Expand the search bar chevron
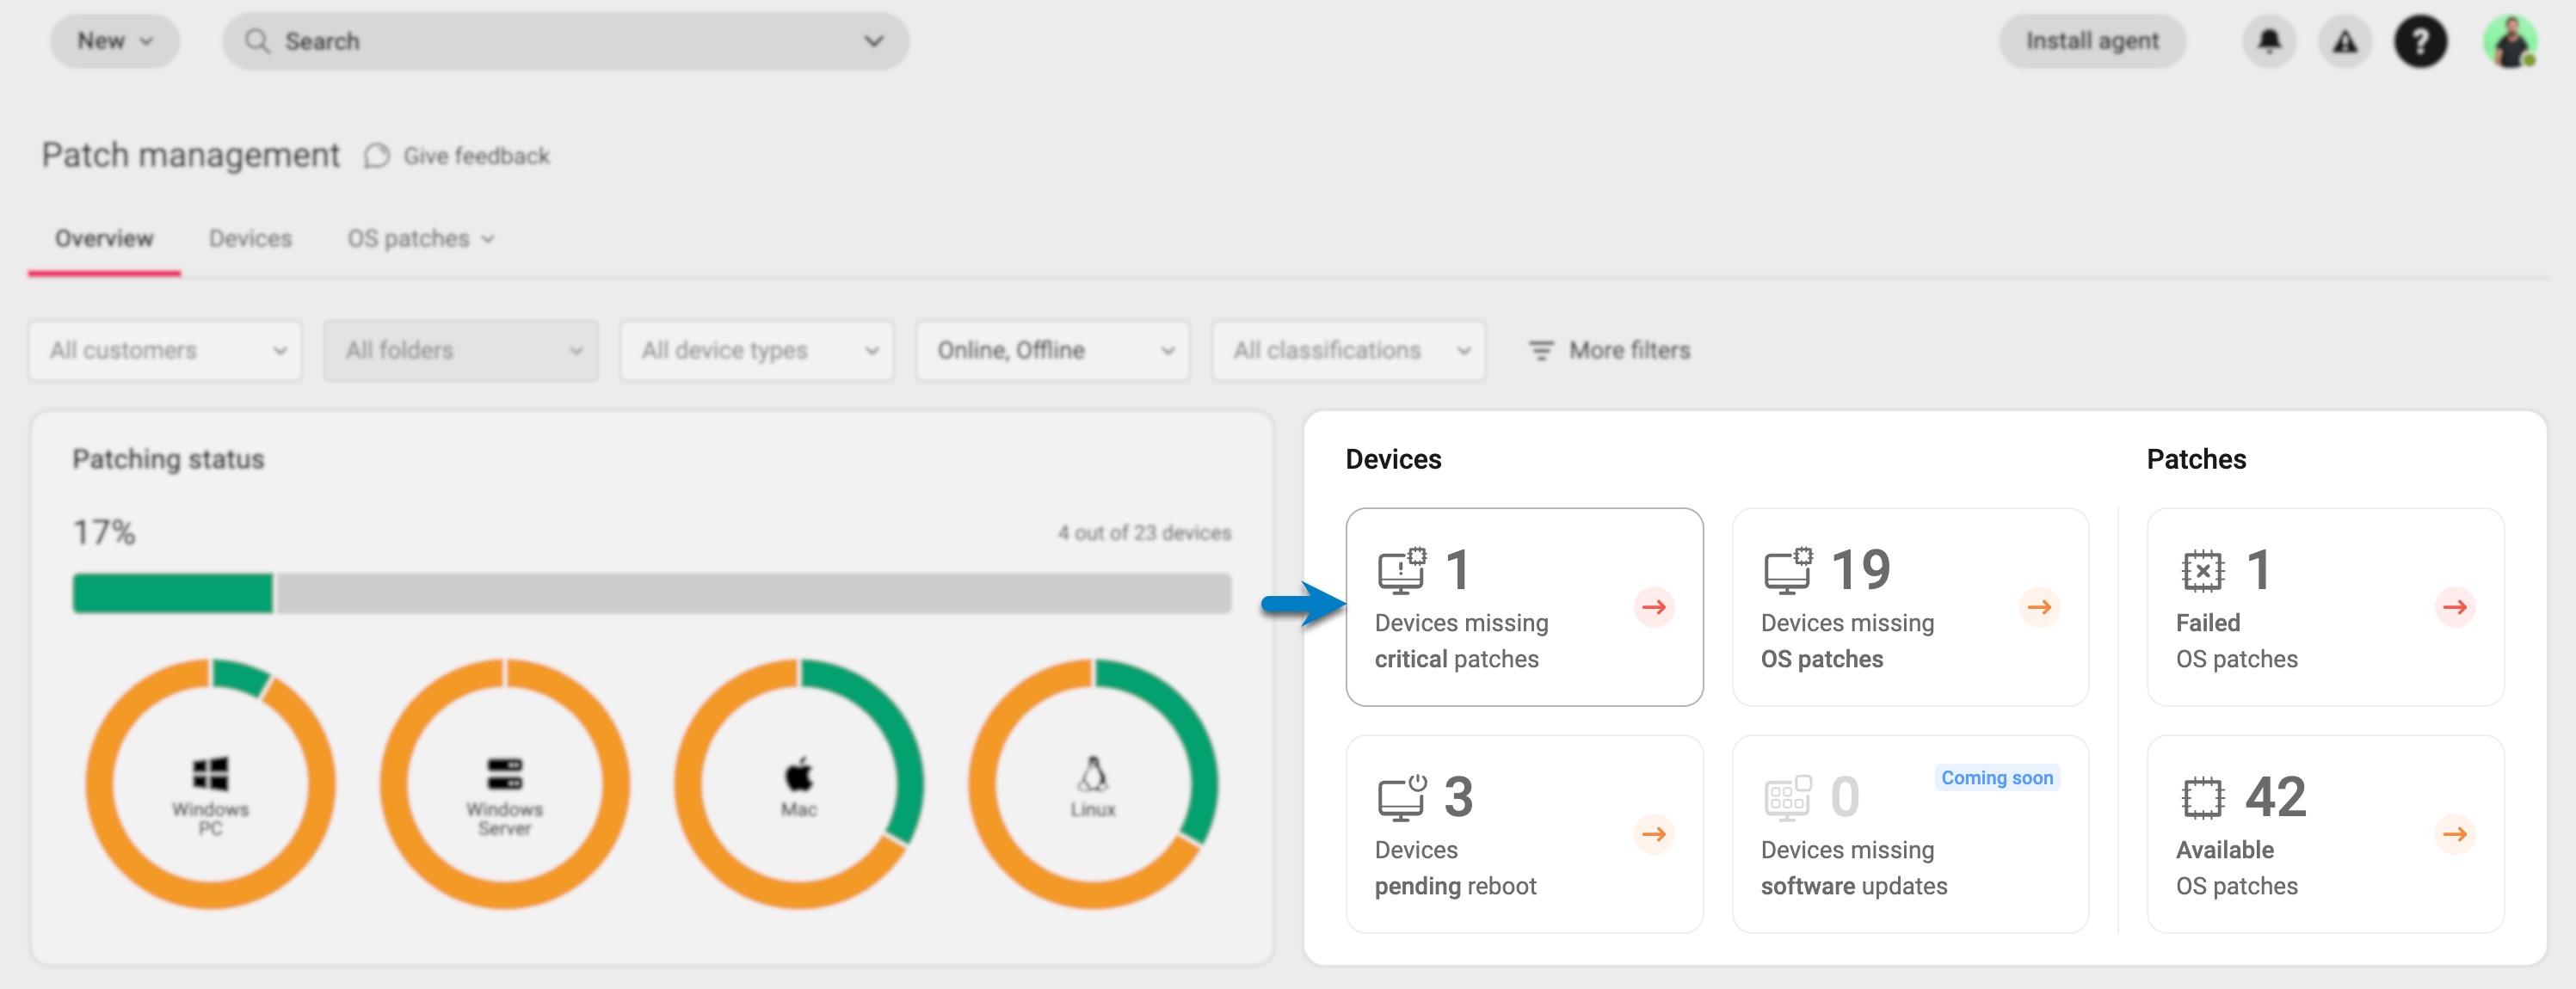Viewport: 2576px width, 989px height. [x=873, y=41]
